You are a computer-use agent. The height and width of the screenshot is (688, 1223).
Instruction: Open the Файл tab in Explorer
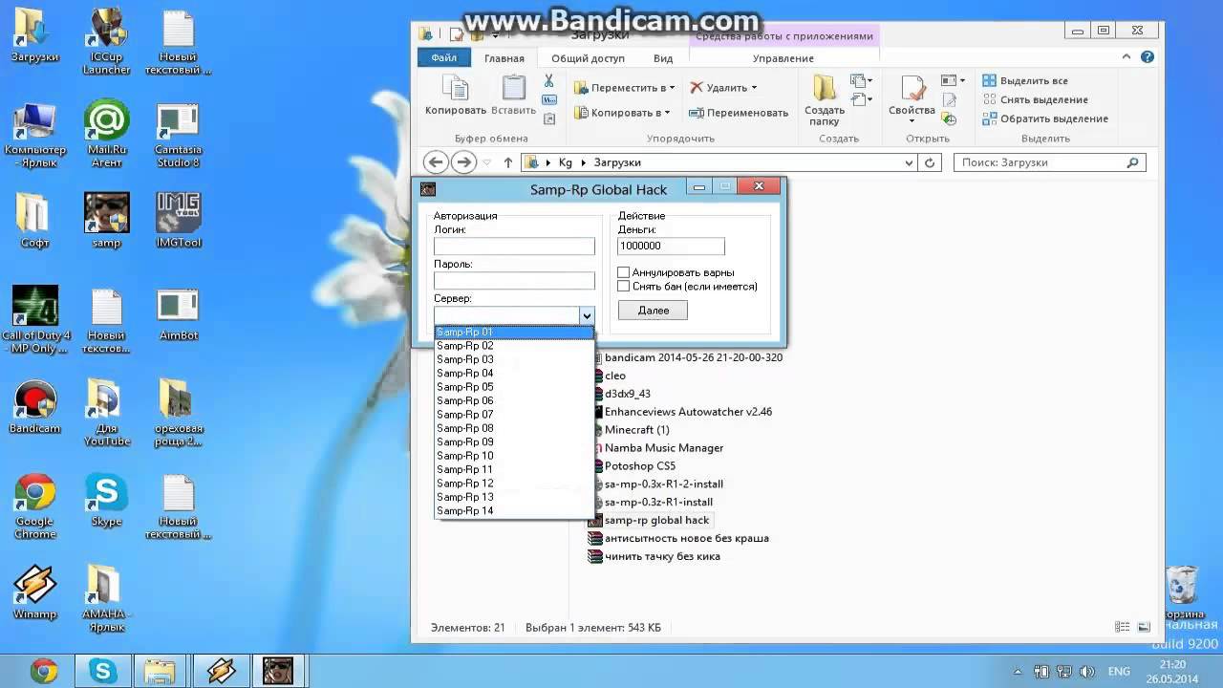click(x=443, y=58)
